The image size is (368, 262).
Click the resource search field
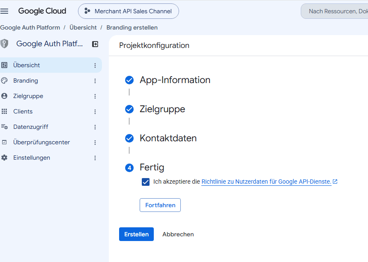coord(335,11)
